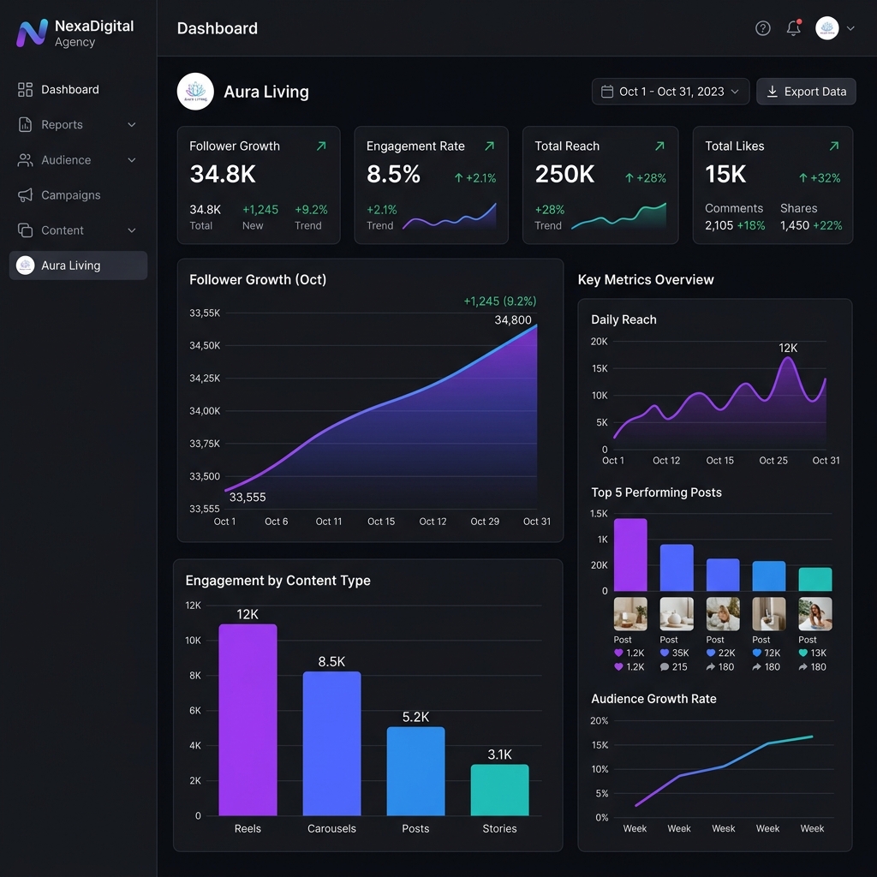Viewport: 877px width, 877px height.
Task: Select the Posts bar in engagement chart
Action: tap(415, 772)
